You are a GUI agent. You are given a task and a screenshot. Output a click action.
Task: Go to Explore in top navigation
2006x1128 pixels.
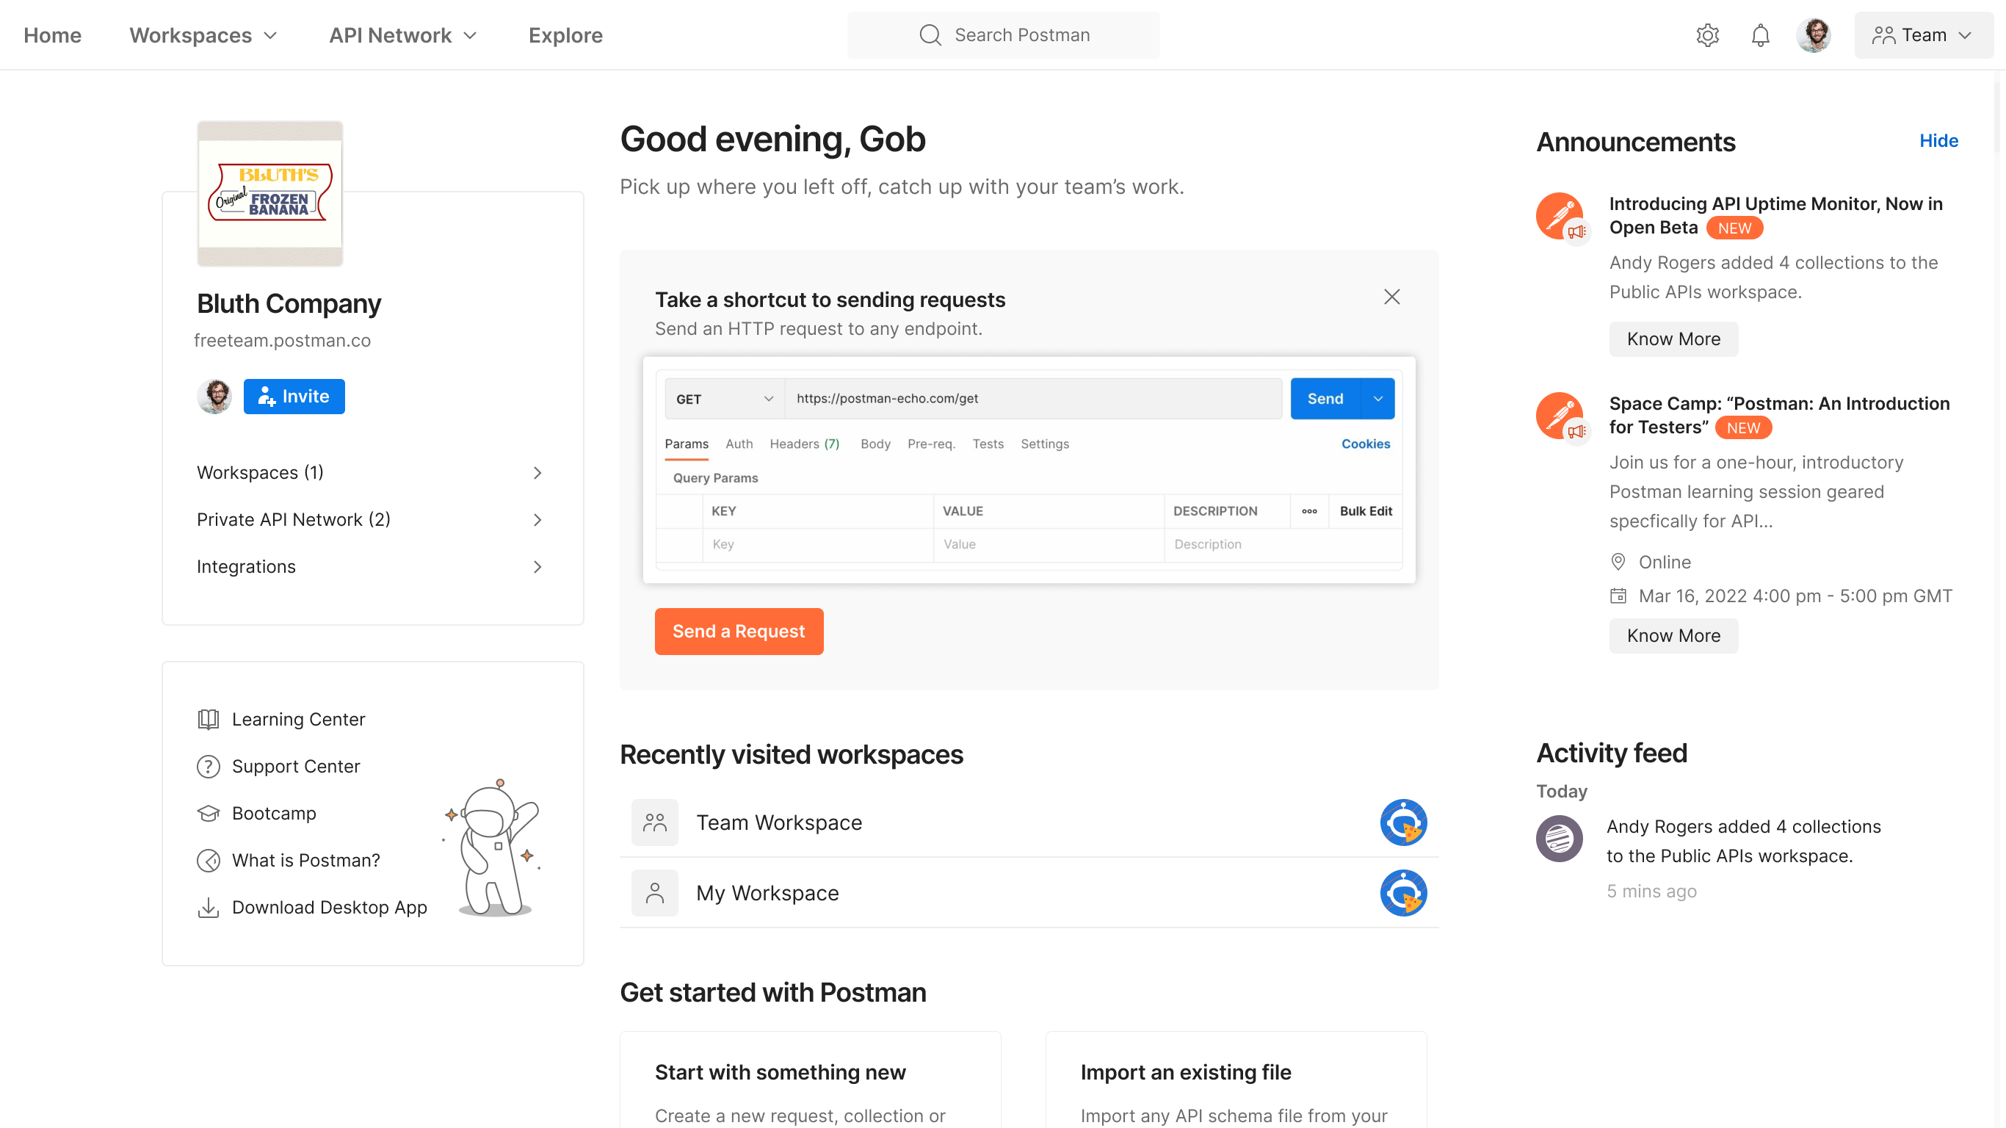click(565, 35)
